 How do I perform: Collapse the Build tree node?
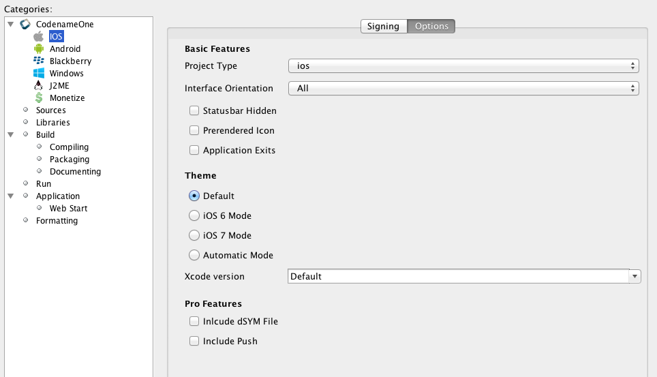tap(10, 135)
